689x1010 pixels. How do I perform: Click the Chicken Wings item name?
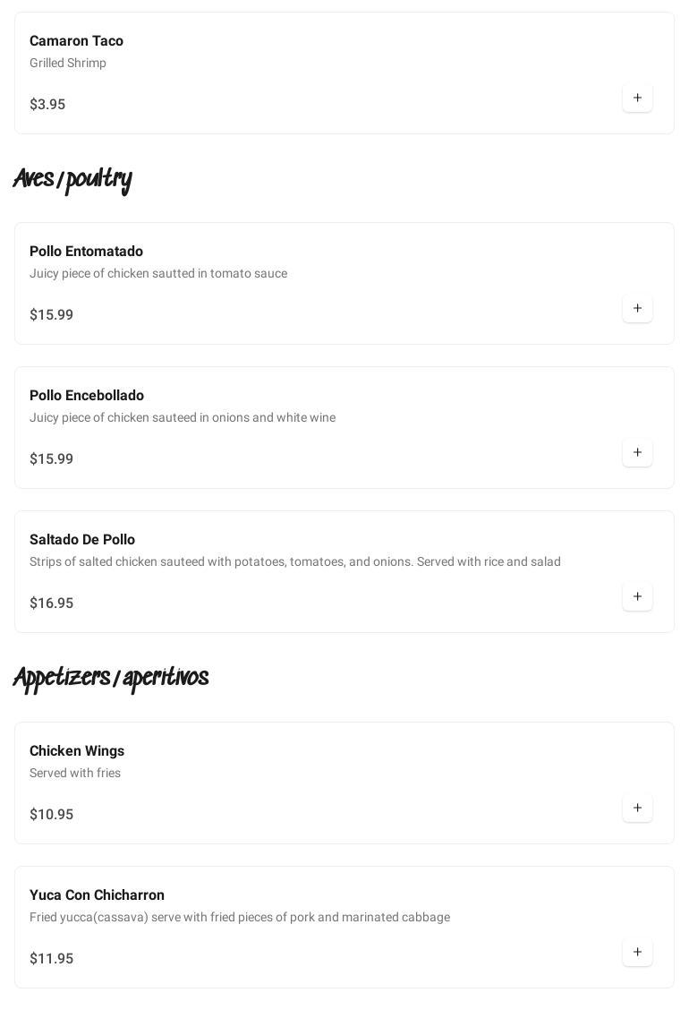(x=77, y=751)
